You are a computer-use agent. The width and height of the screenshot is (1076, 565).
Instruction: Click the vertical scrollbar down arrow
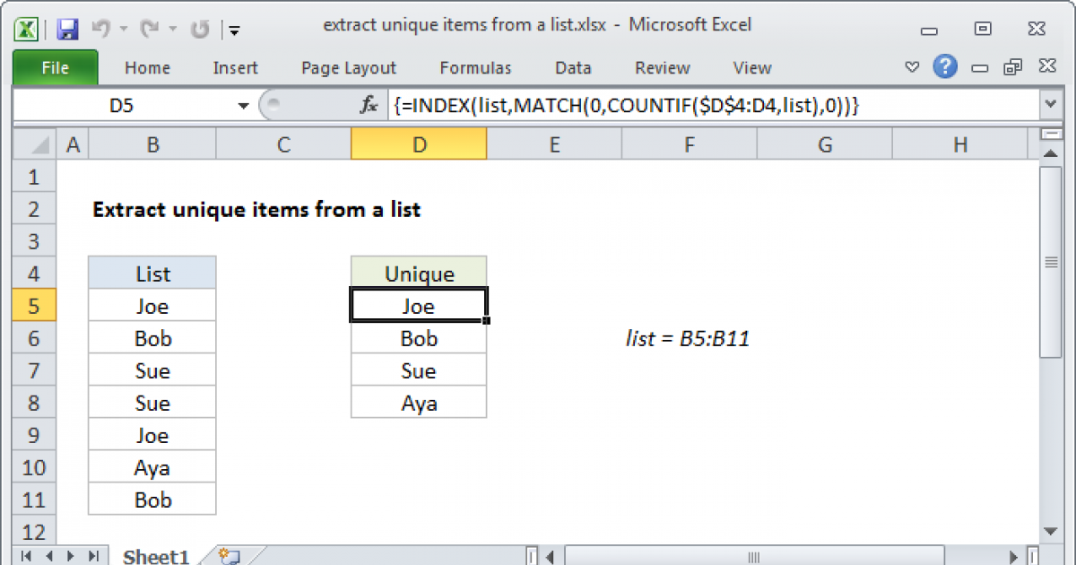(1050, 531)
